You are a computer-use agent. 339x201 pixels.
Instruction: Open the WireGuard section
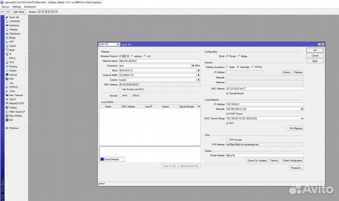tap(15, 33)
